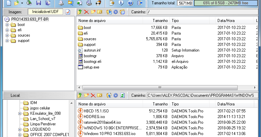Click gear icon in image pane toolbar
The image size is (261, 137).
116,12
